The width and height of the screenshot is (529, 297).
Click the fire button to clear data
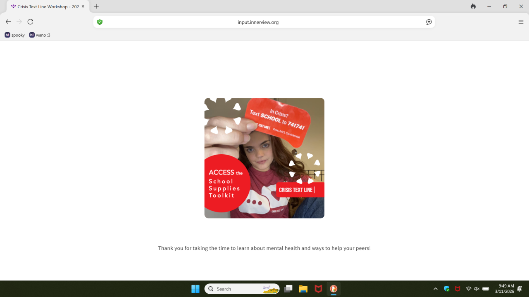coord(473,7)
